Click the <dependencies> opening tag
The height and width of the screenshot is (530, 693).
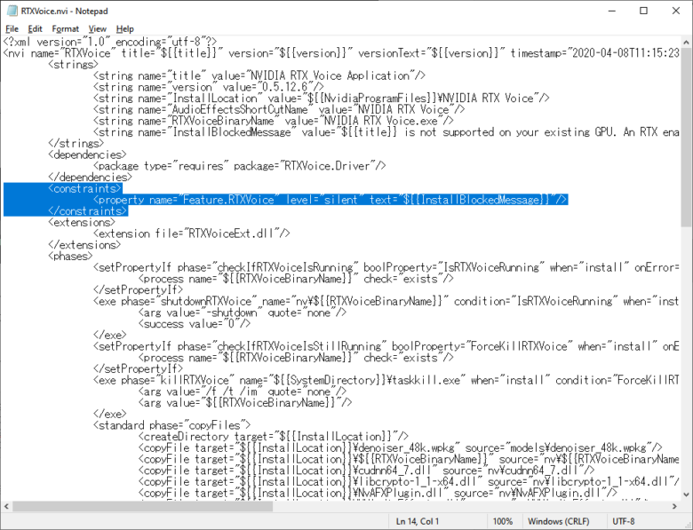tap(87, 155)
